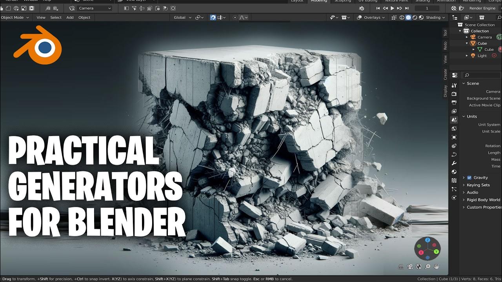Open the Scene properties tab icon
502x282 pixels.
pyautogui.click(x=454, y=120)
